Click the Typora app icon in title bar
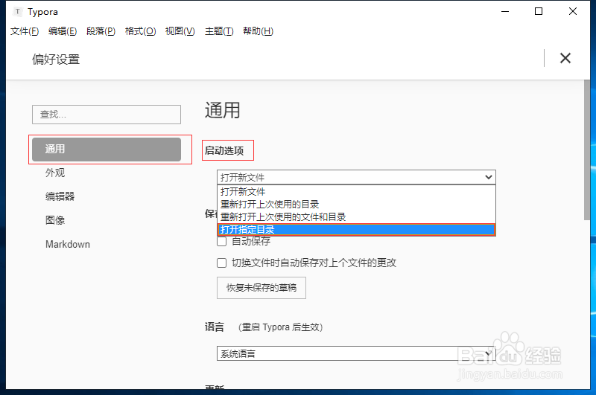 pyautogui.click(x=17, y=12)
